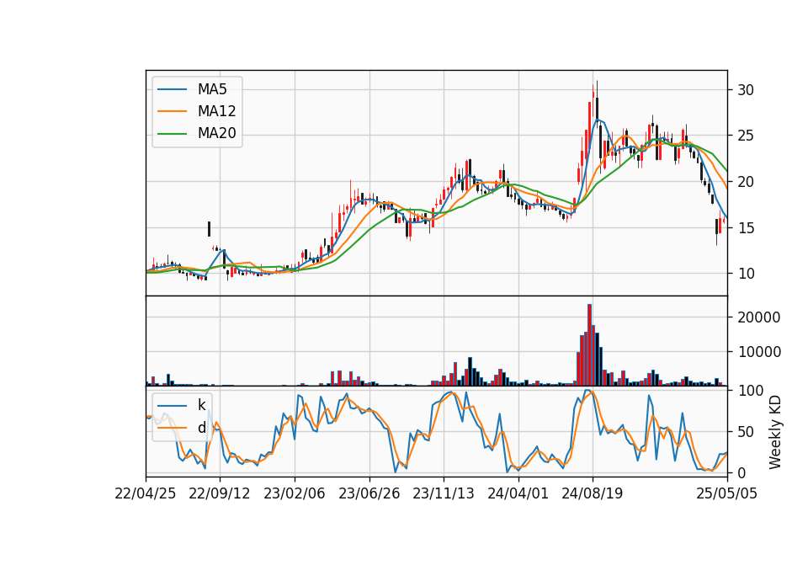Click the volume axis value 20000

coord(759,317)
